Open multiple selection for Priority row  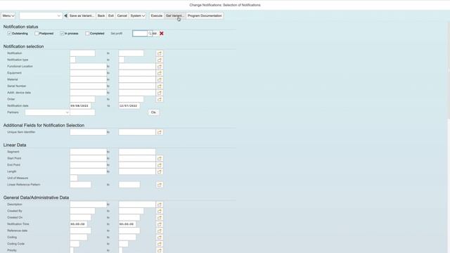160,250
